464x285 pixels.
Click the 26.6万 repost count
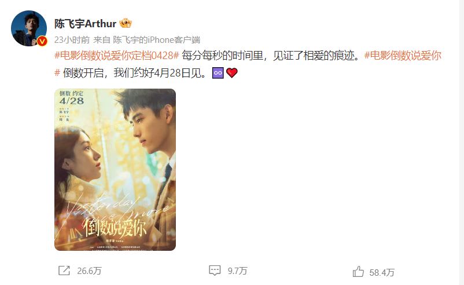(89, 271)
